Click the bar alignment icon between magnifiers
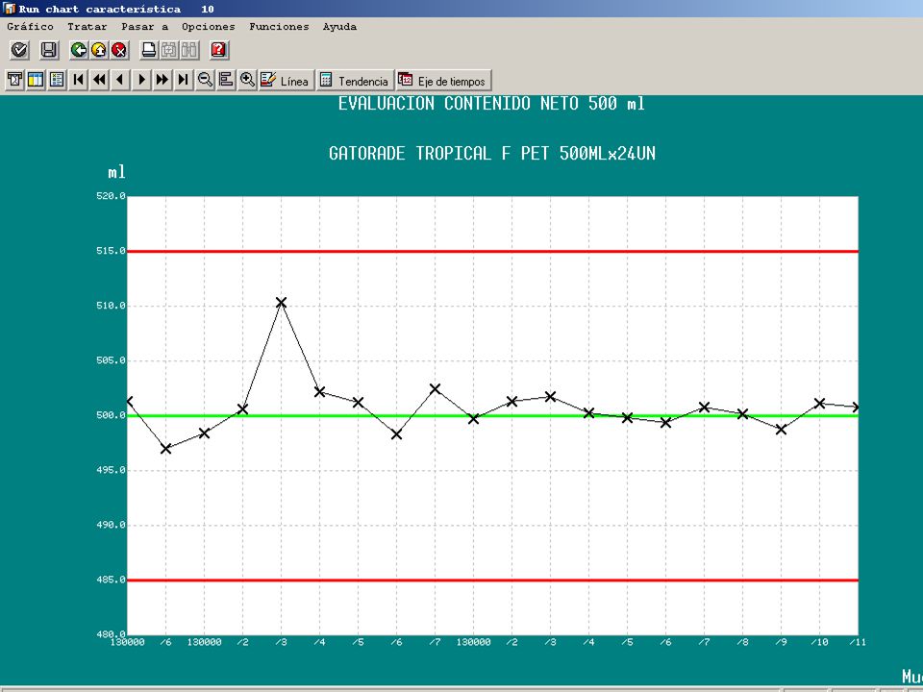923x692 pixels. click(226, 80)
